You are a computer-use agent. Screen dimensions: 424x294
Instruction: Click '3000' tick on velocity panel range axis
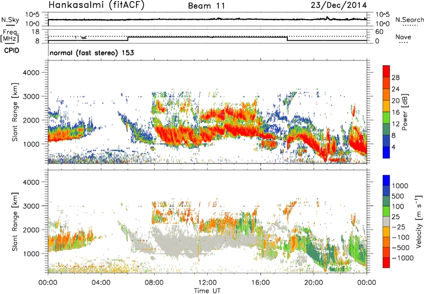point(31,206)
